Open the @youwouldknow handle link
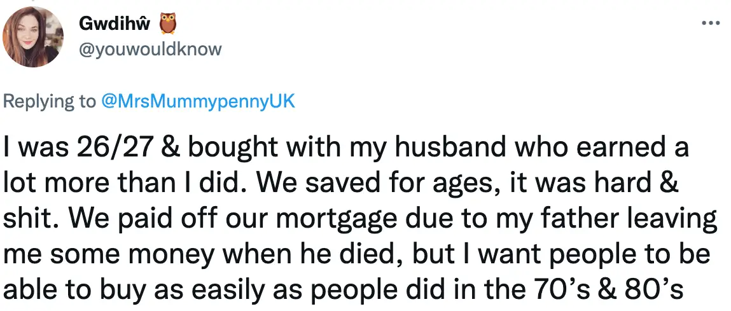Screen dimensions: 731x311 (x=149, y=49)
